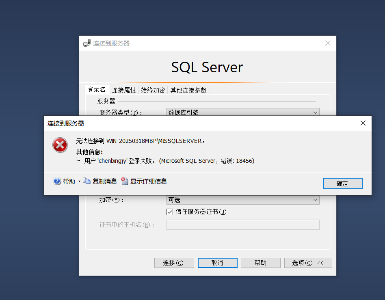Click the 证书中的主机名 input field

click(243, 224)
